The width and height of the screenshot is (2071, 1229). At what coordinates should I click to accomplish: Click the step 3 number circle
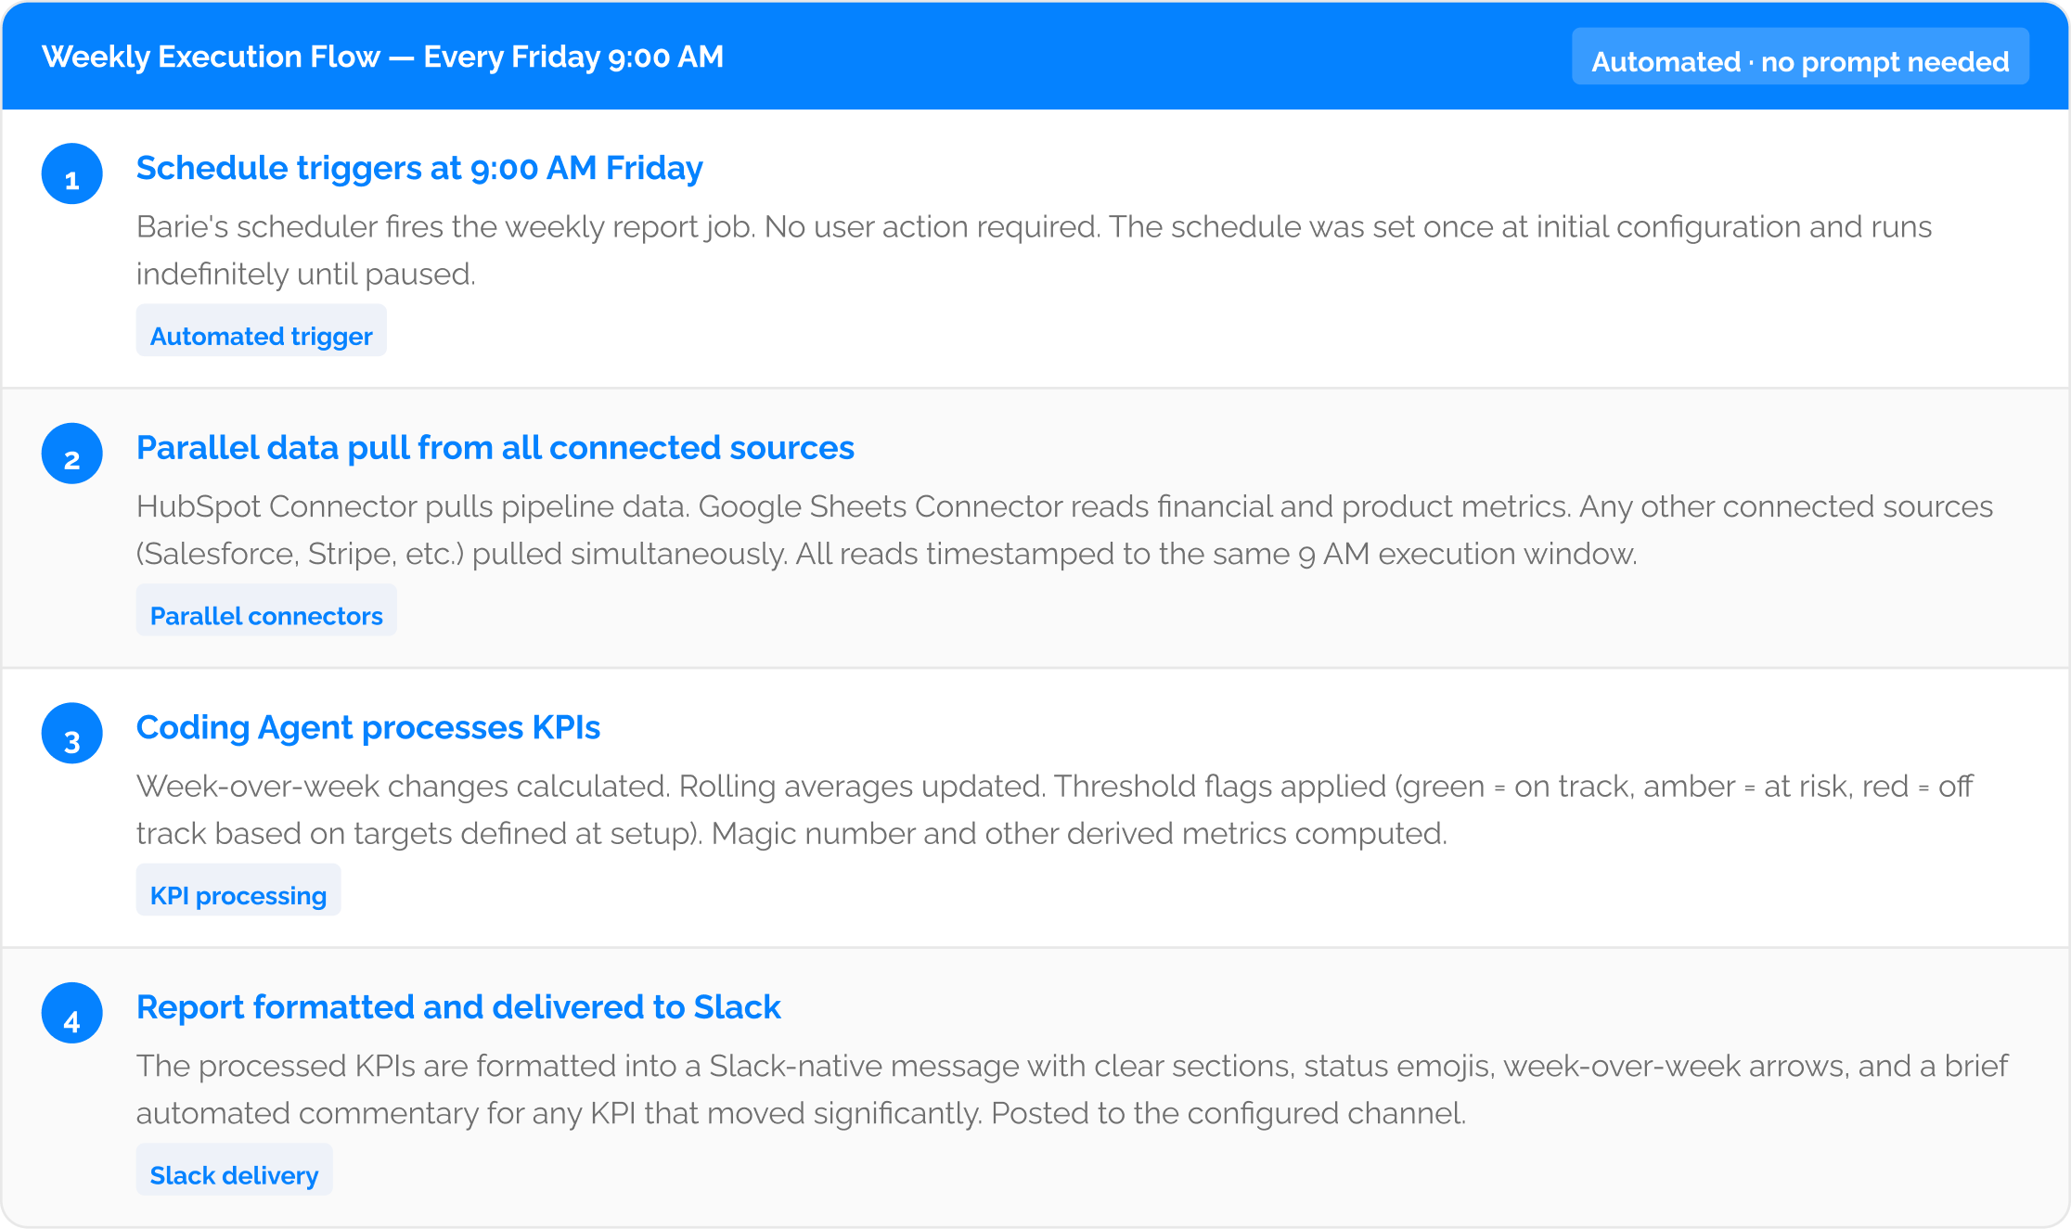pos(71,734)
